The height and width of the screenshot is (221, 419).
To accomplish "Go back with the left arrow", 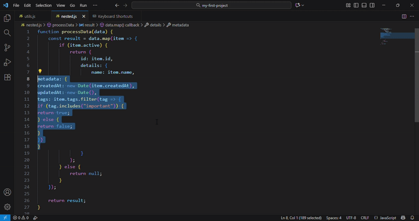I will pos(117,5).
